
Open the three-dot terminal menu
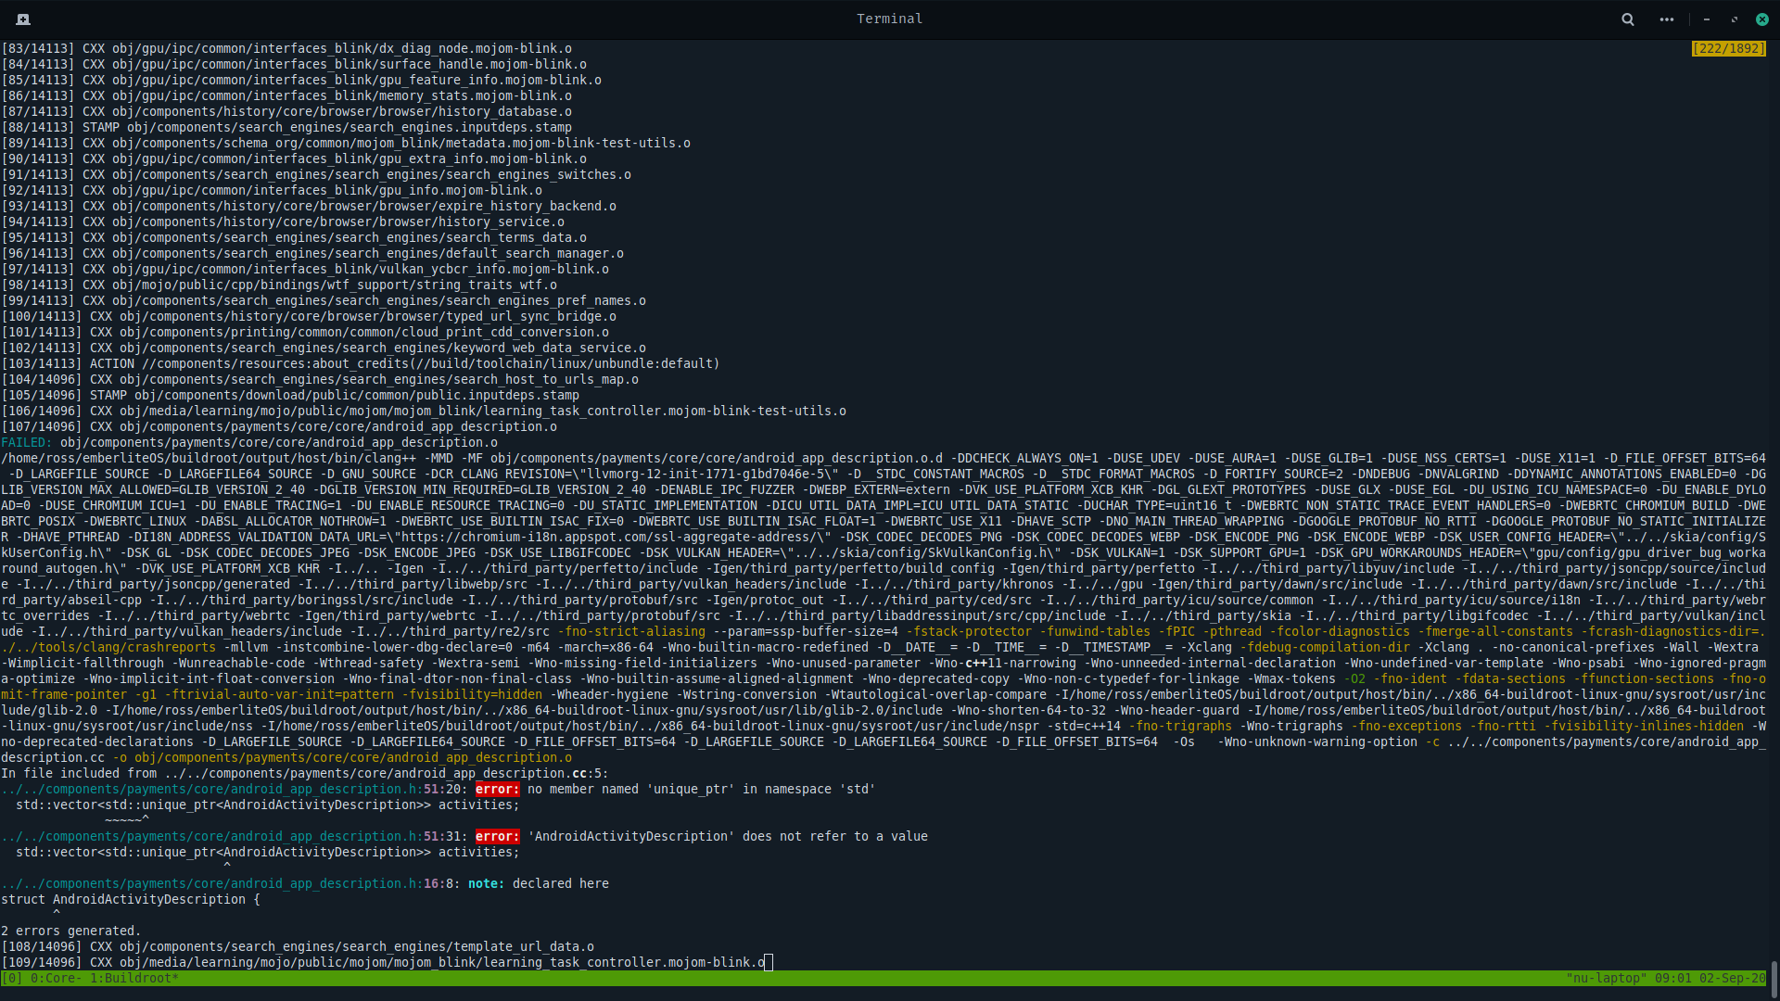(1666, 19)
